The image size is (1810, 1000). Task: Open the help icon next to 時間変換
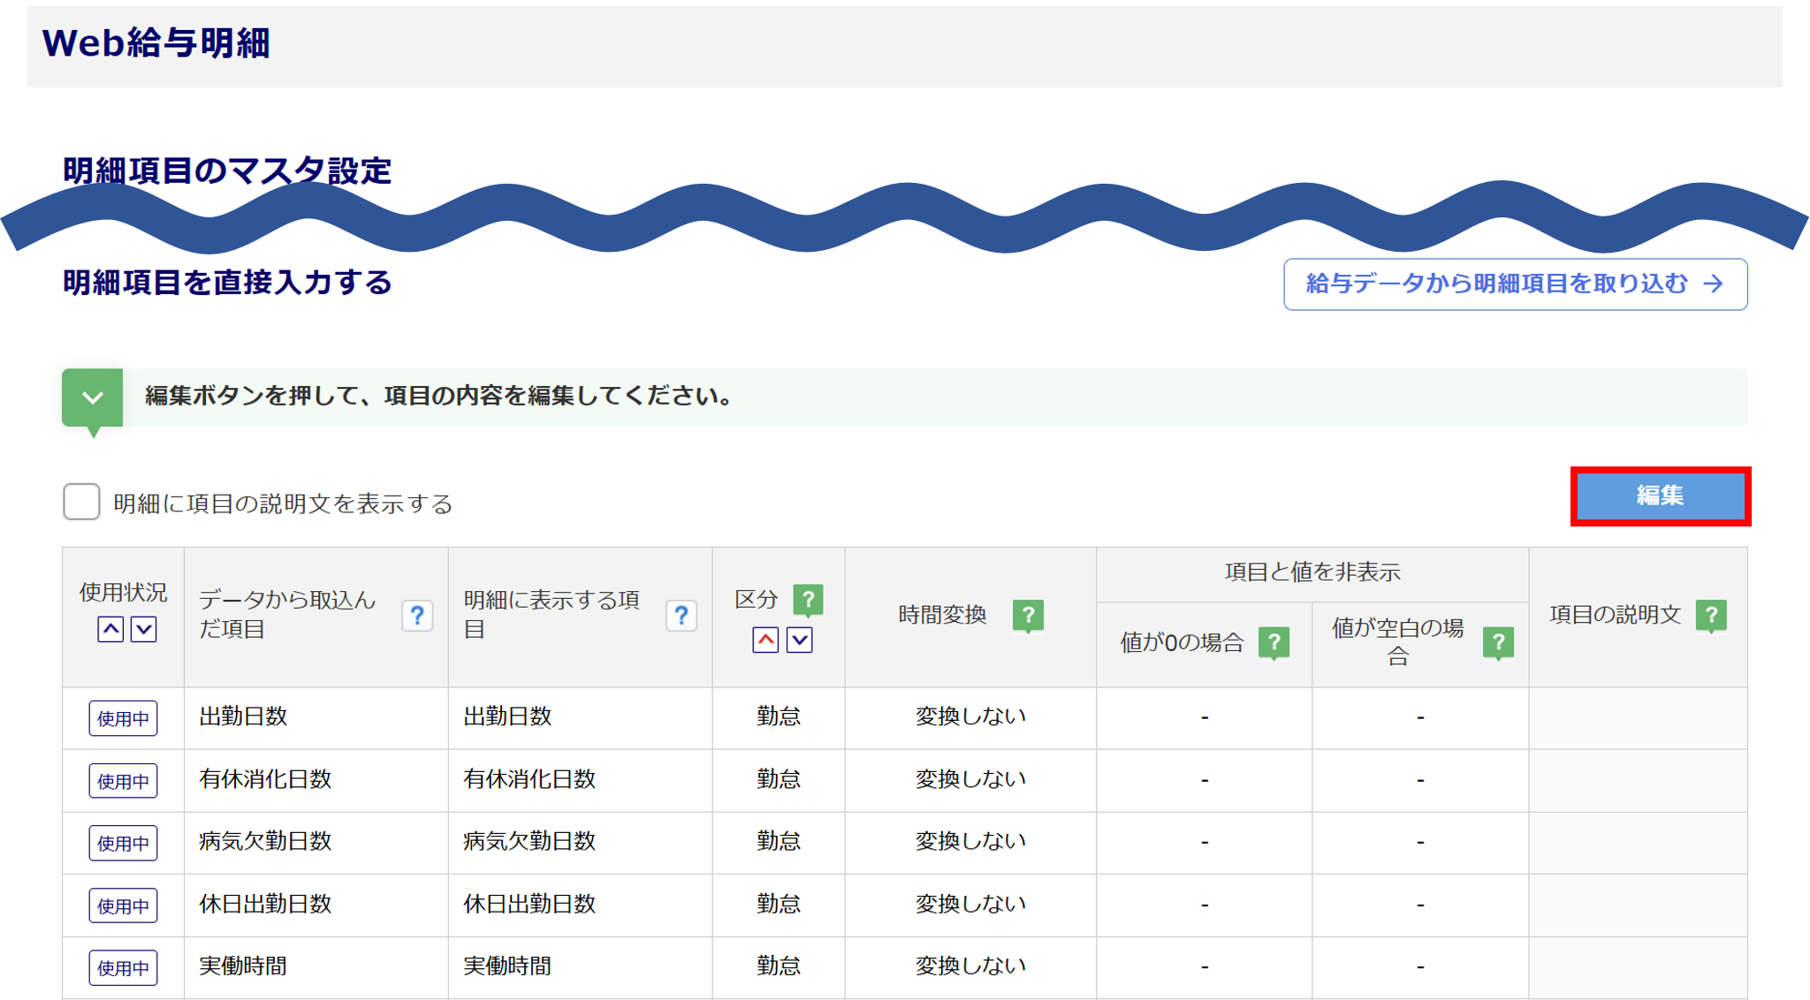click(x=1028, y=614)
